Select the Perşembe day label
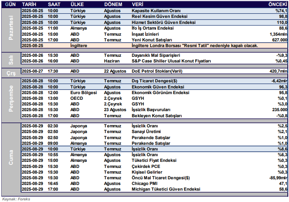This screenshot has height=202, width=289. [11, 99]
